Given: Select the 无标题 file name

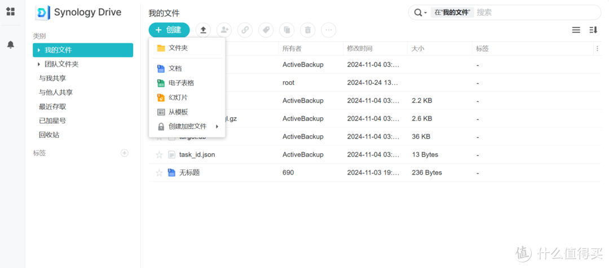Looking at the screenshot, I should tap(189, 173).
